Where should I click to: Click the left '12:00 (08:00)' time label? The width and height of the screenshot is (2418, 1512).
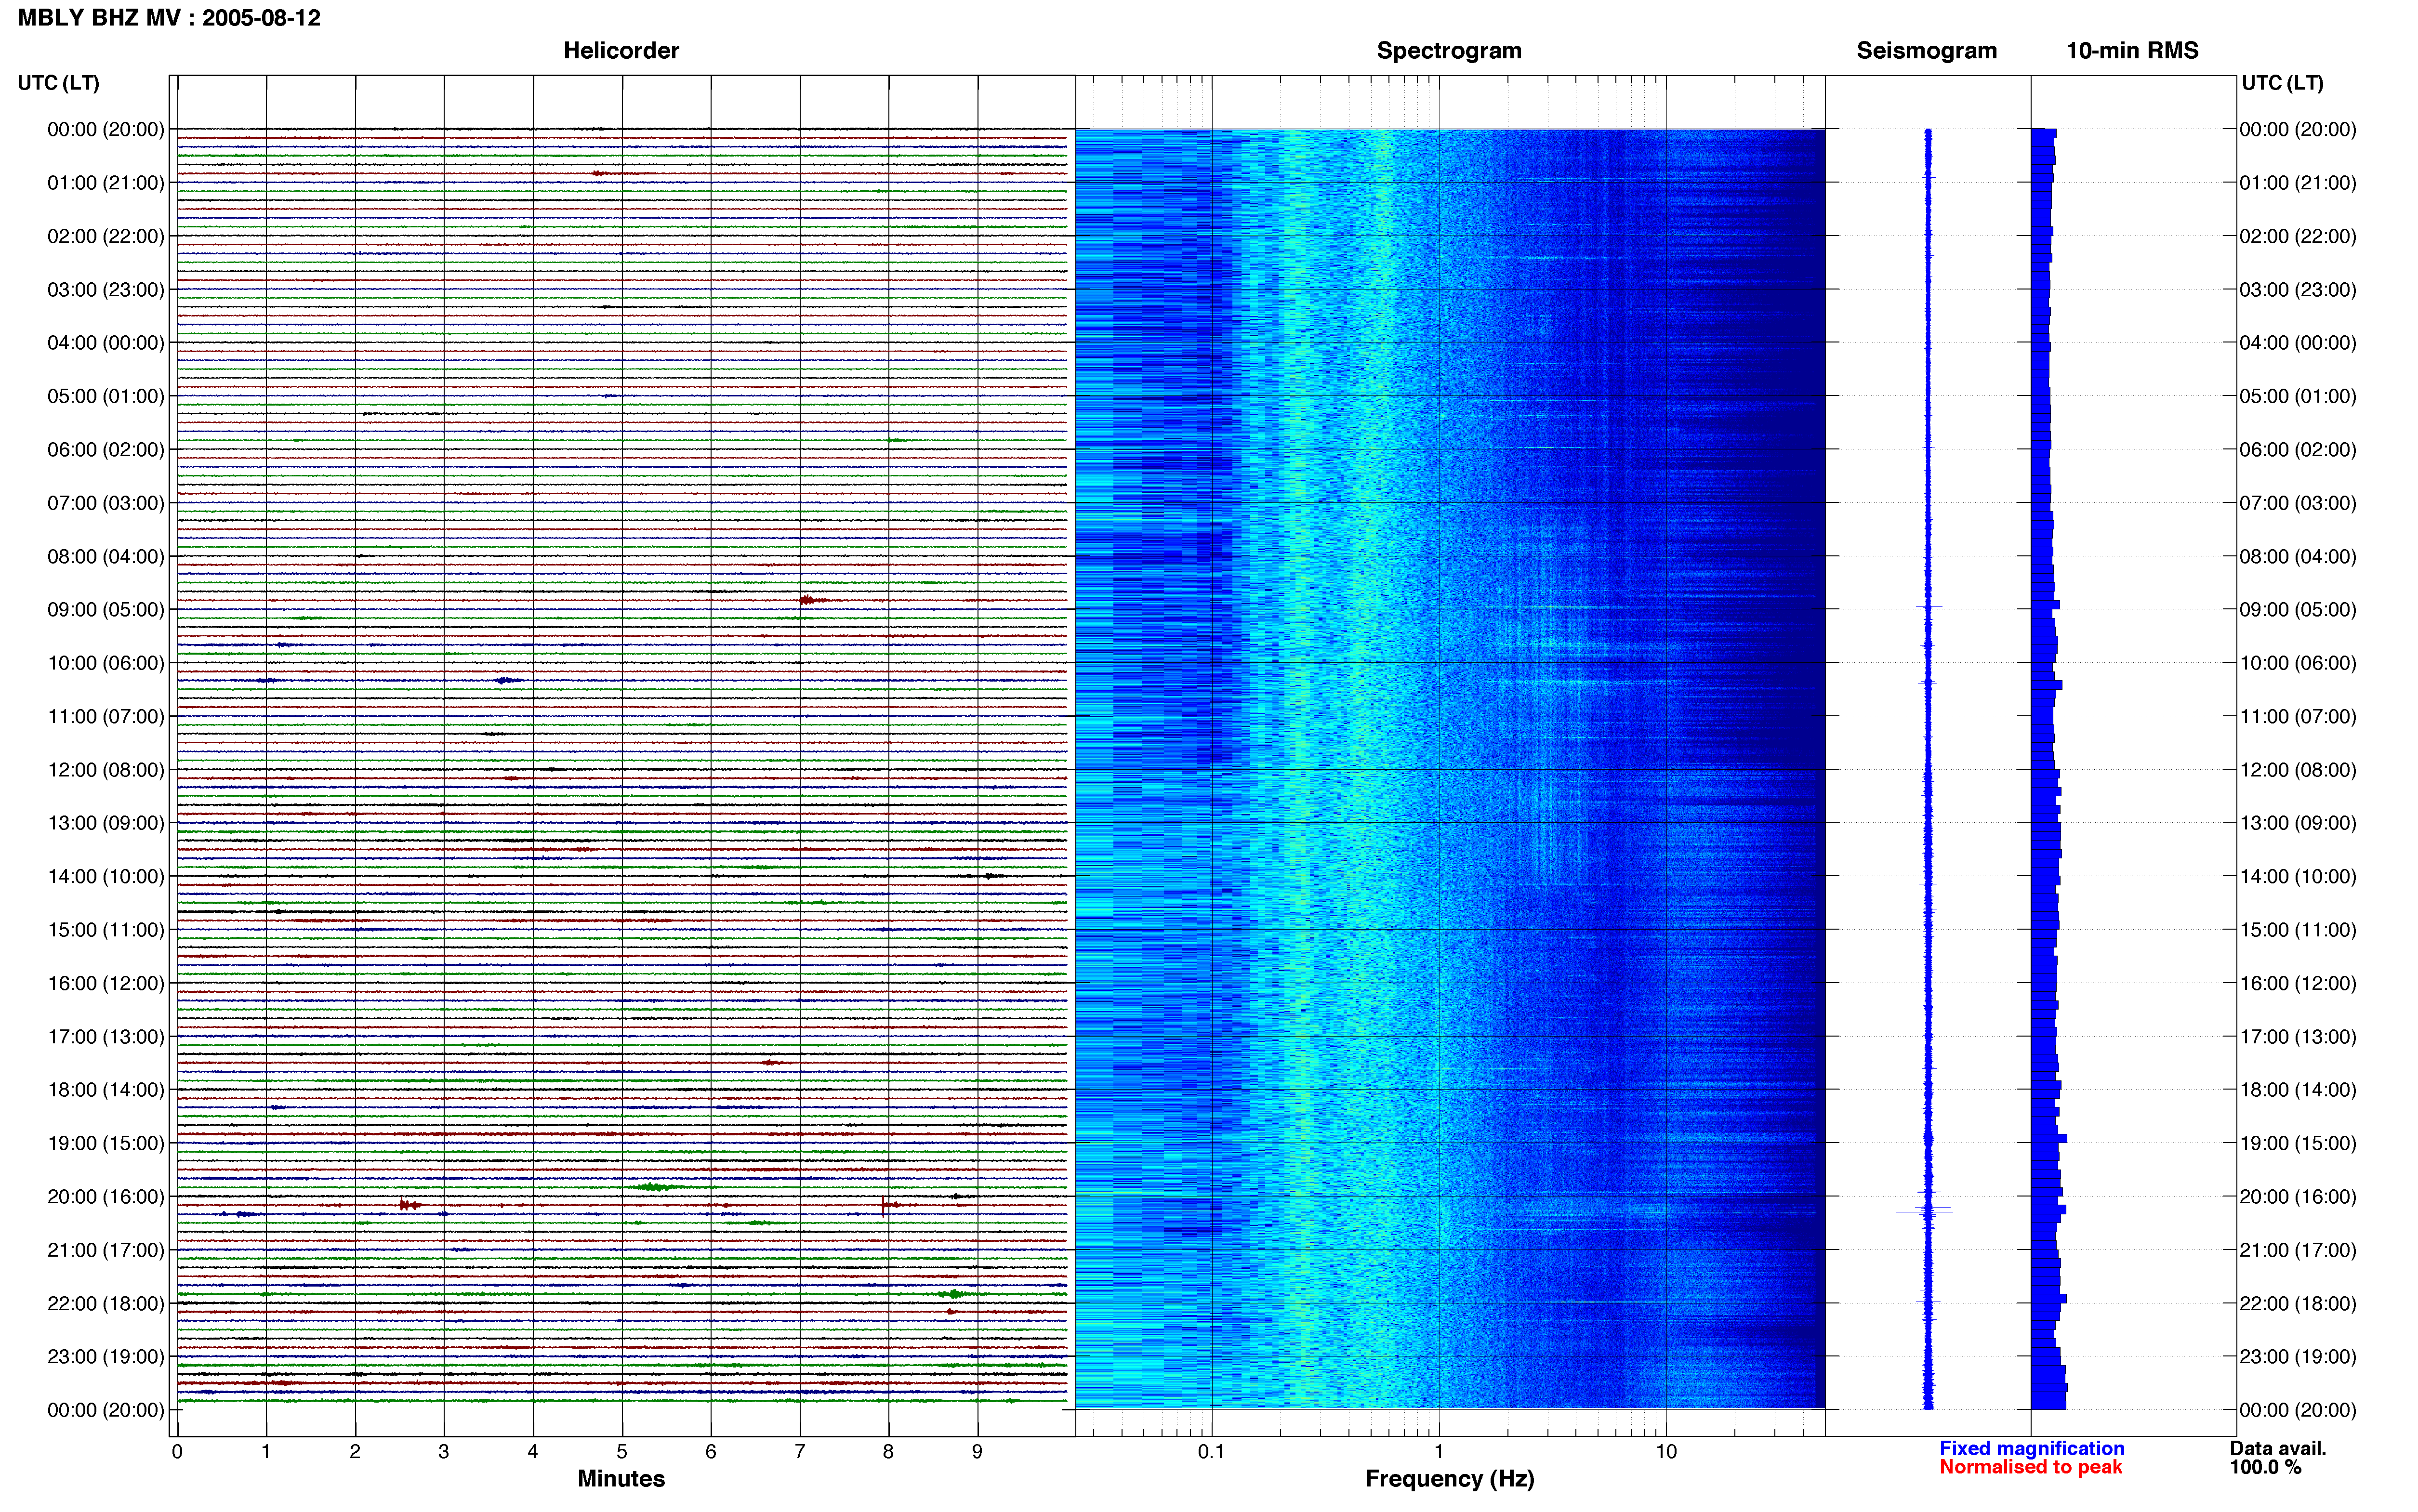105,770
